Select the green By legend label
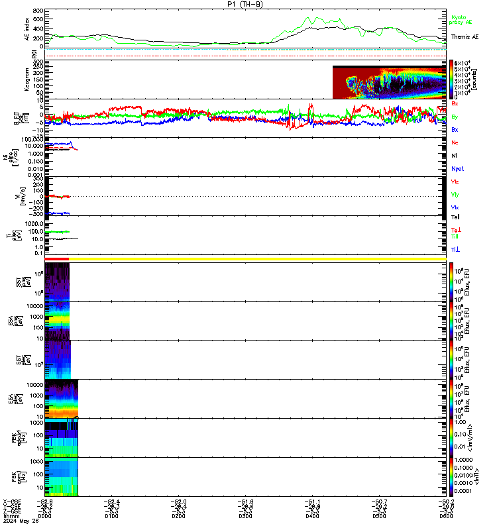 pos(455,117)
